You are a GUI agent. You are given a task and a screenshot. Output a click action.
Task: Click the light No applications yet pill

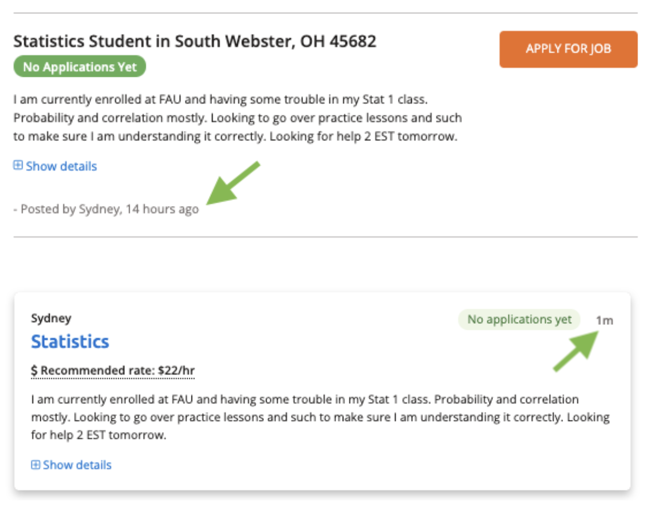coord(519,319)
